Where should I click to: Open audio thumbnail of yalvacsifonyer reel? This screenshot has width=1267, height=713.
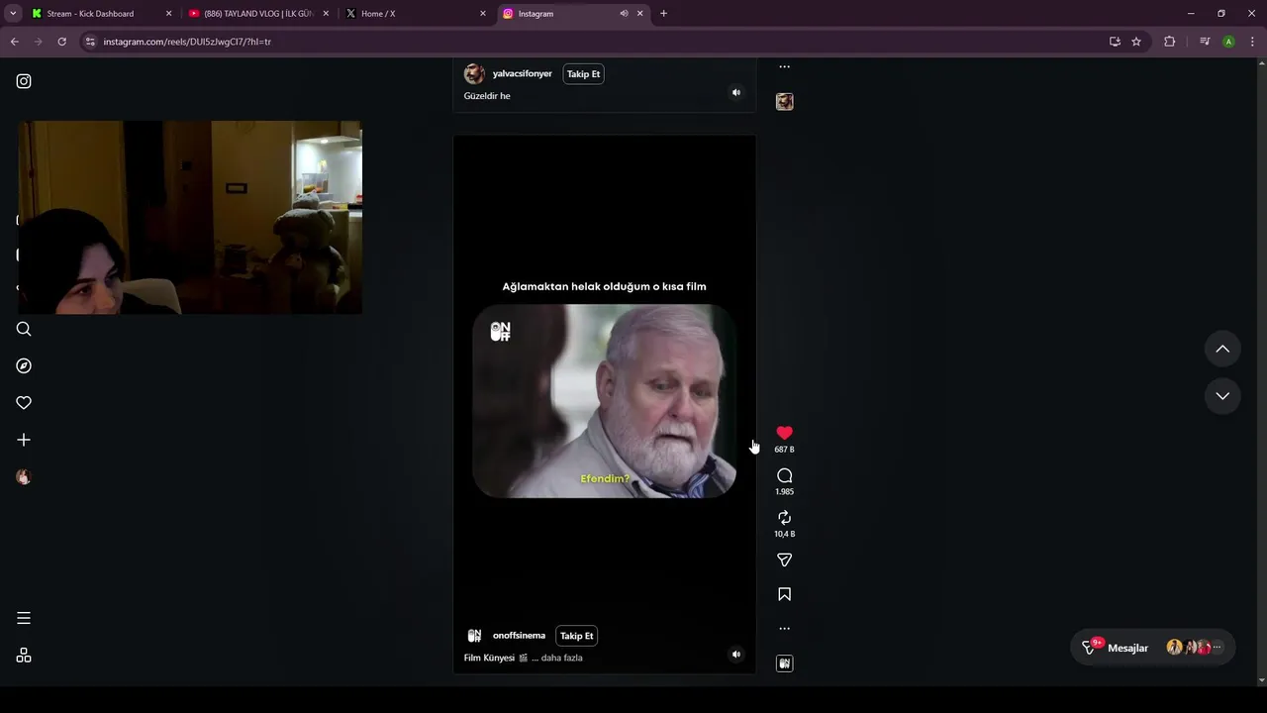click(784, 102)
